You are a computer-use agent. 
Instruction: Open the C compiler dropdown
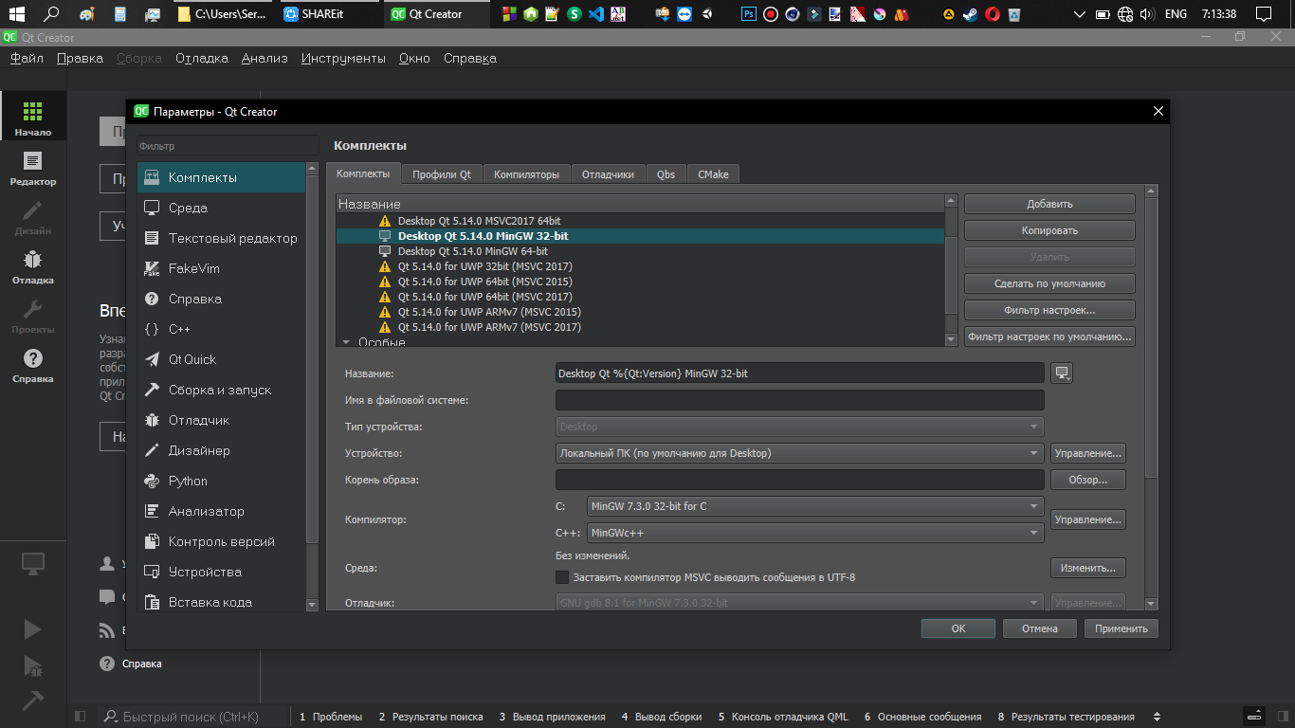pos(815,506)
